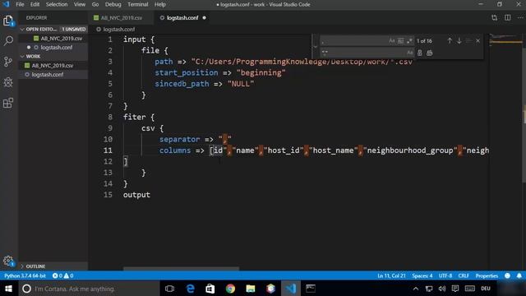The height and width of the screenshot is (296, 526).
Task: Close the find and replace widget
Action: tap(478, 40)
